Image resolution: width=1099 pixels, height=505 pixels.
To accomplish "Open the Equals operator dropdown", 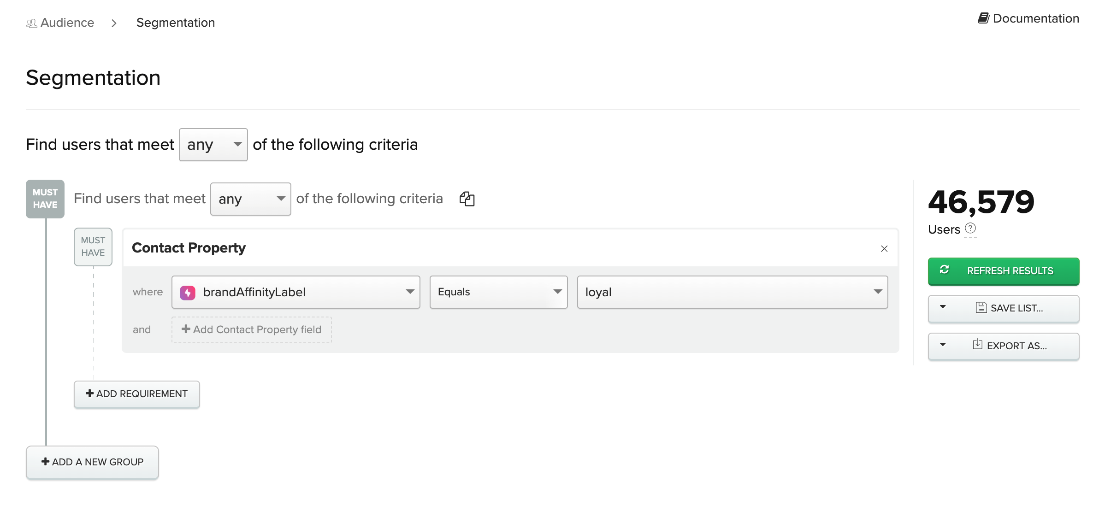I will [499, 292].
